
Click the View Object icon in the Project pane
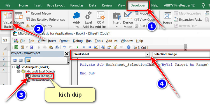coord(21,60)
